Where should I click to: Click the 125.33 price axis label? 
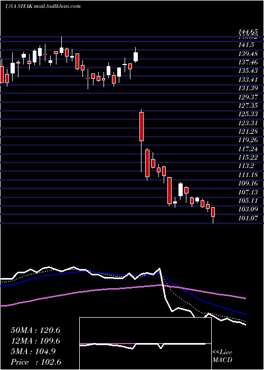click(x=248, y=114)
